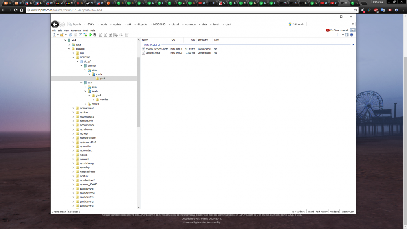
Task: Click the small window icon beside YouTube channel
Action: tap(352, 30)
